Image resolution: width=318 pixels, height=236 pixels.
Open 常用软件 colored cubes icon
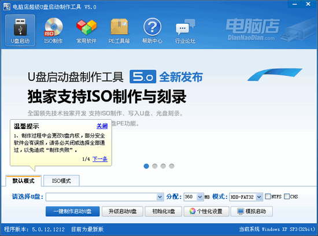pyautogui.click(x=86, y=31)
